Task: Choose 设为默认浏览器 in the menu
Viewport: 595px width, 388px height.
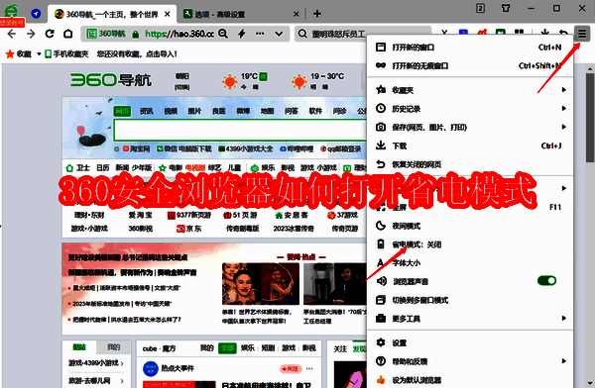Action: coord(470,380)
